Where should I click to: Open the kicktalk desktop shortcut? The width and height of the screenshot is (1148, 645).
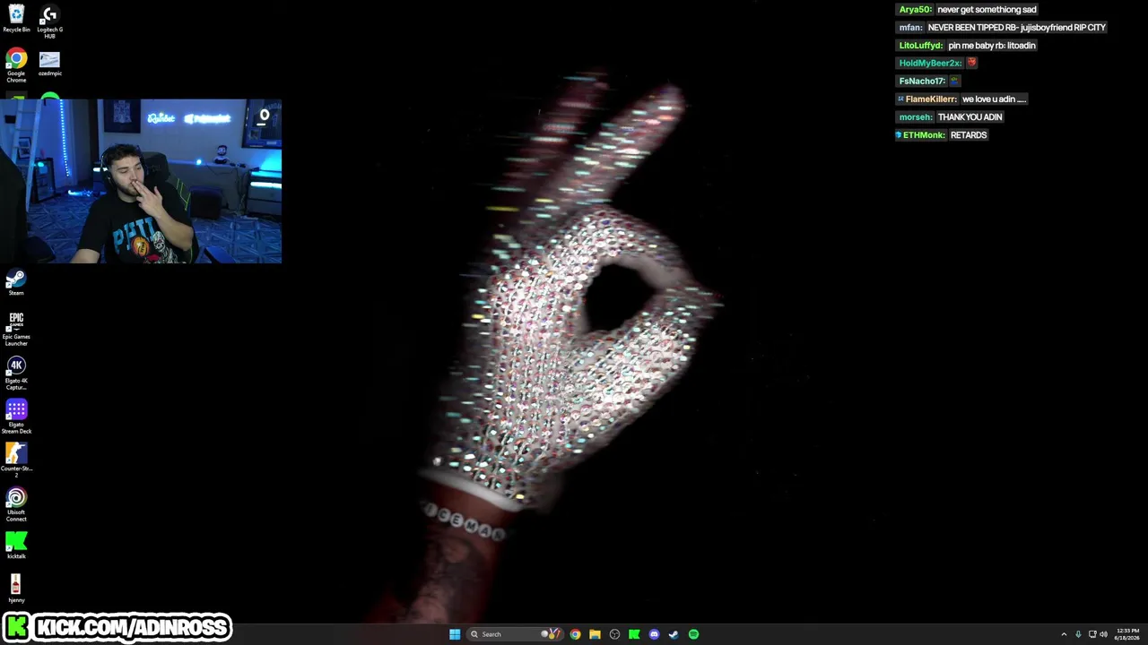[x=16, y=546]
